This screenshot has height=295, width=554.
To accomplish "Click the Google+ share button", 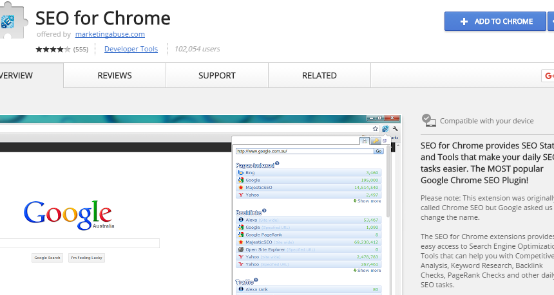I will click(548, 75).
